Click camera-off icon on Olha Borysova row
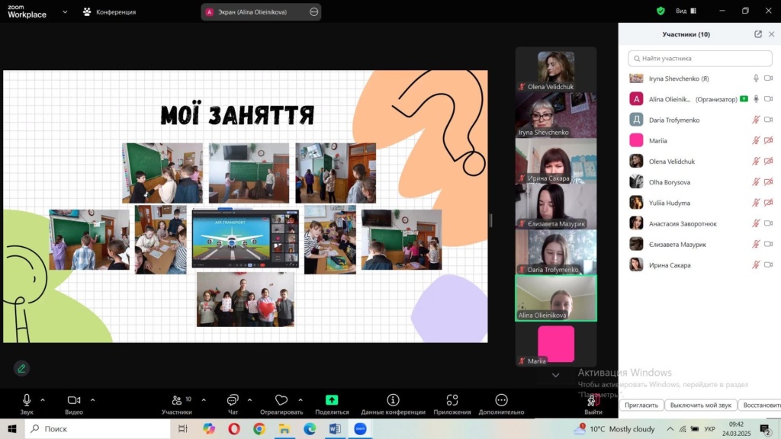This screenshot has width=781, height=439. (769, 182)
